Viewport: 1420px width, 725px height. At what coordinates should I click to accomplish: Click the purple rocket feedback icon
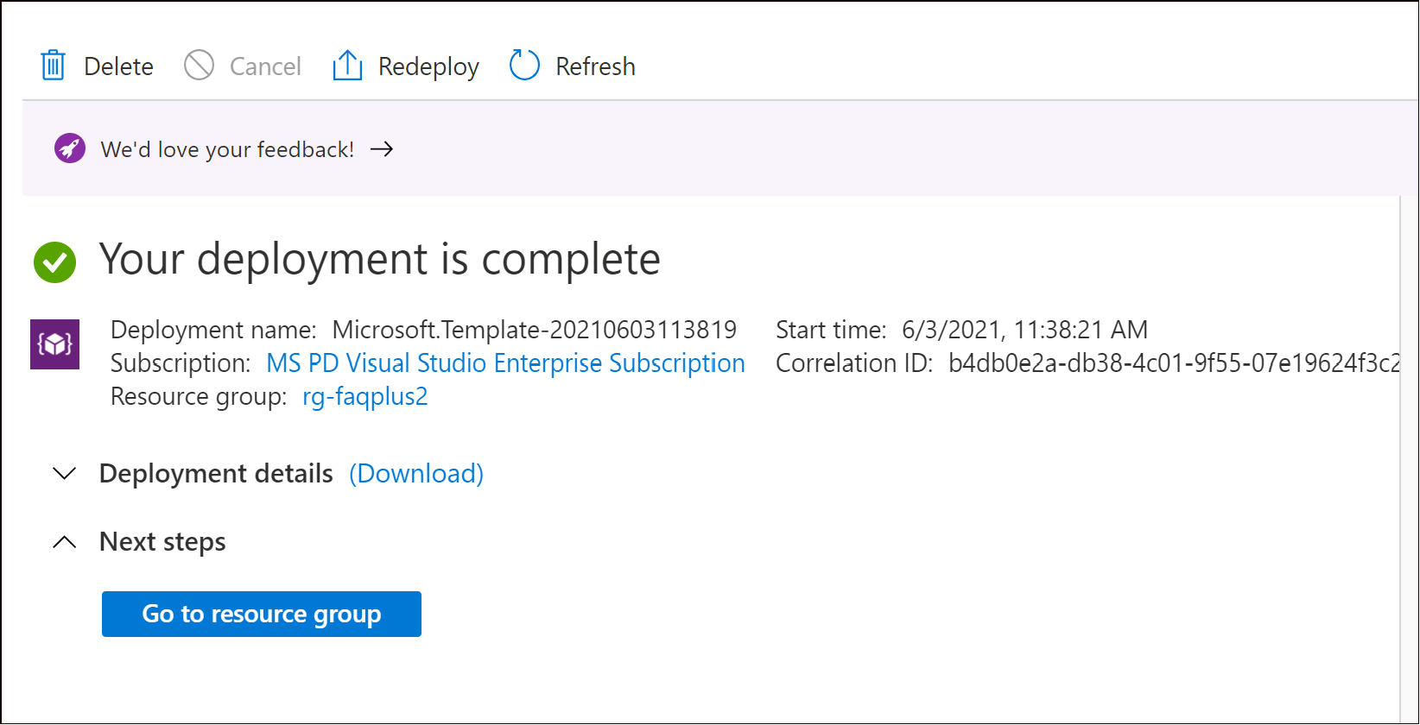point(70,148)
